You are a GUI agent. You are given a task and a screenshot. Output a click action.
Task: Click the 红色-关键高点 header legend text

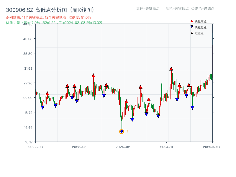148,9
